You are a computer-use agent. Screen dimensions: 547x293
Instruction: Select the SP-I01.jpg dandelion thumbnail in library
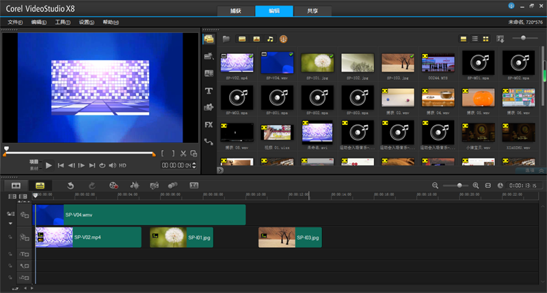tap(317, 64)
